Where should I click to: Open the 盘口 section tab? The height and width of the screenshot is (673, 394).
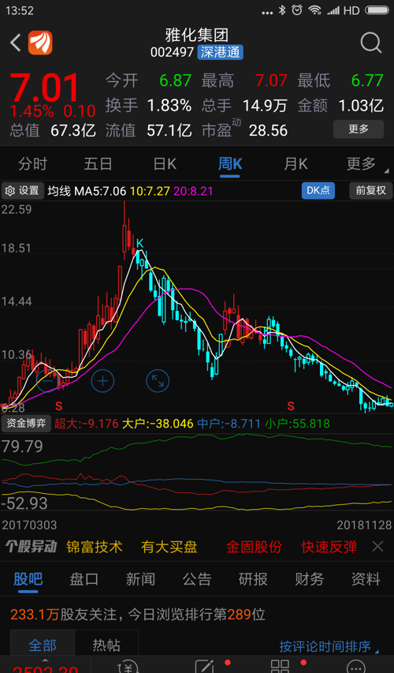pos(84,579)
